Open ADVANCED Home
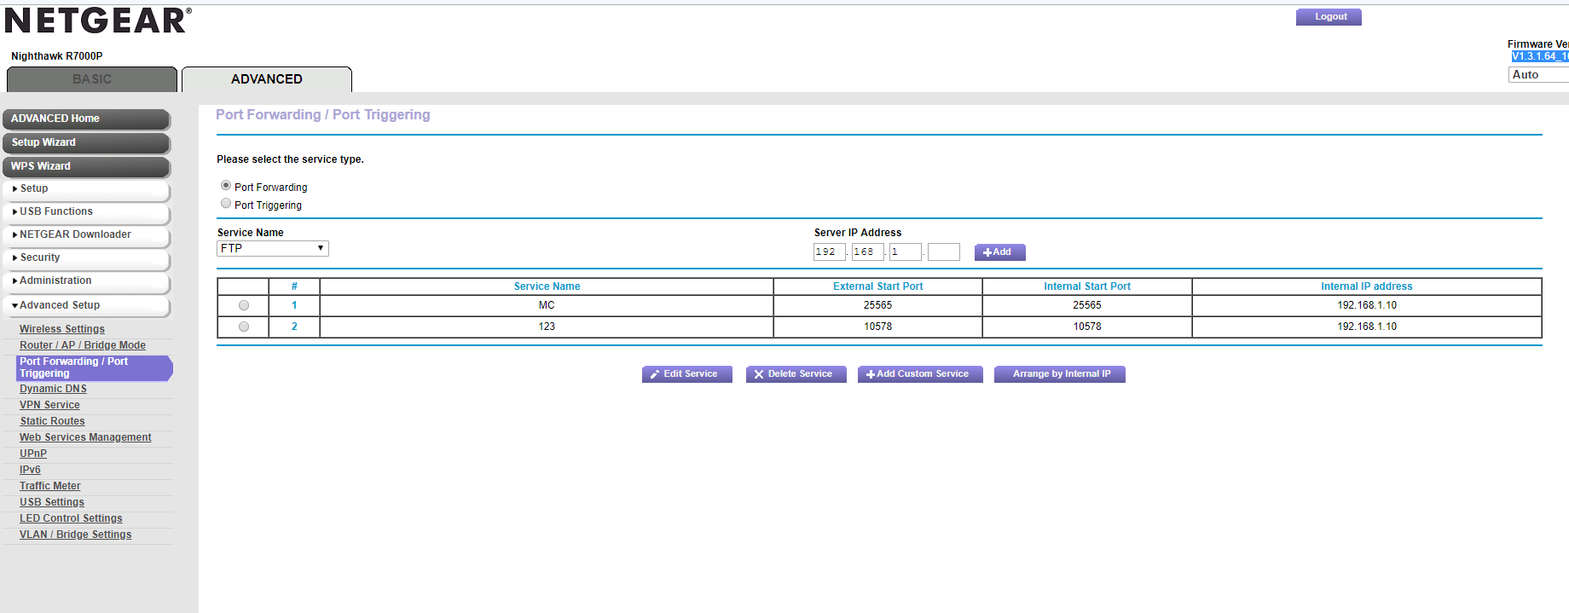The image size is (1569, 613). [x=85, y=119]
